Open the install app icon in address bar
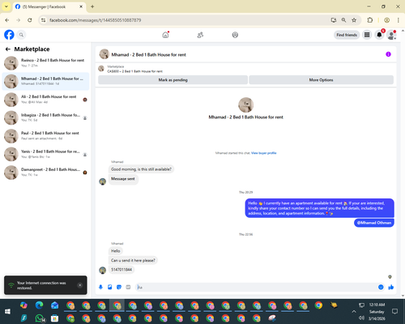Image resolution: width=405 pixels, height=324 pixels. (334, 20)
